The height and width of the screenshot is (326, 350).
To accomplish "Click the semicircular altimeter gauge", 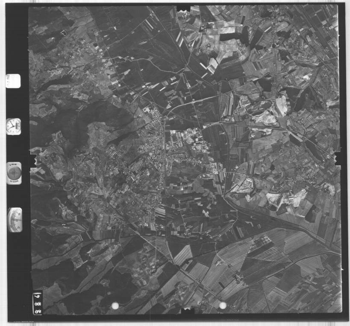I will [15, 220].
